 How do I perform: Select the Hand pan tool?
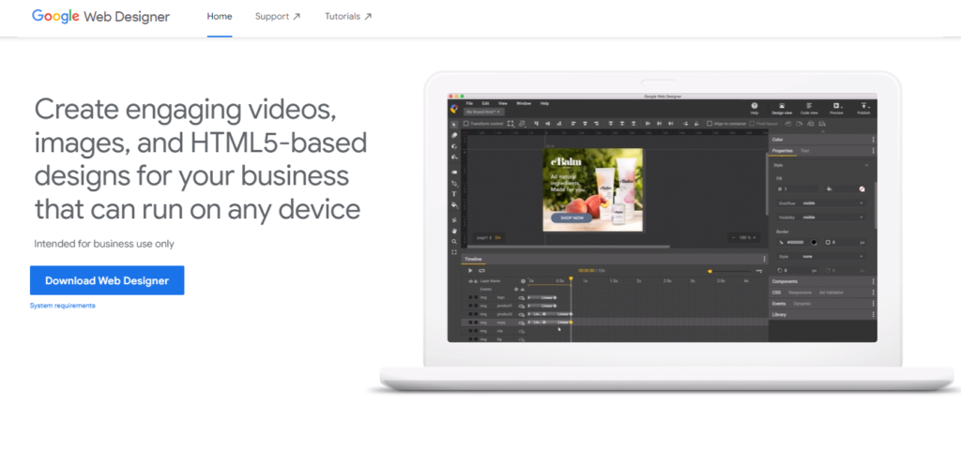(454, 231)
